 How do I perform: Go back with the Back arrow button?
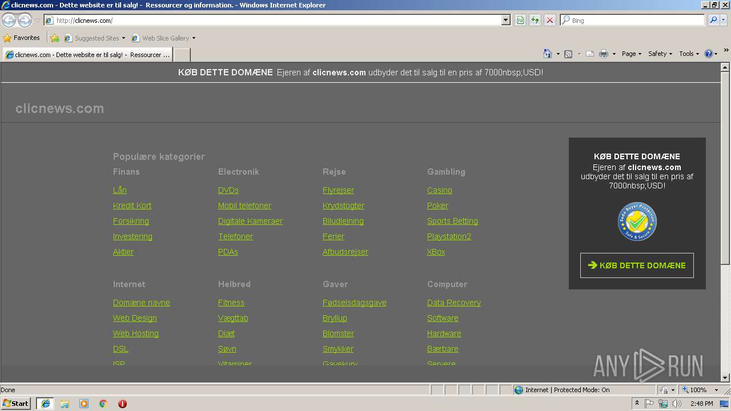9,20
